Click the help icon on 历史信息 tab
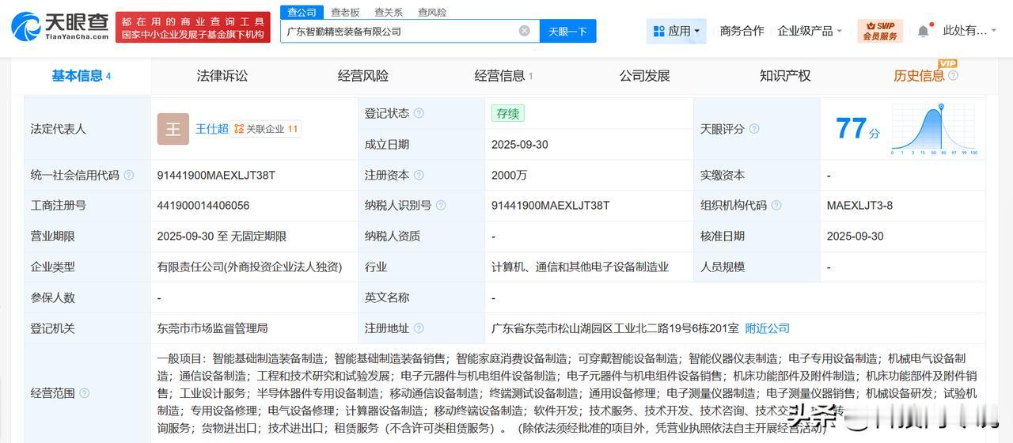Viewport: 1013px width, 443px height. [953, 76]
